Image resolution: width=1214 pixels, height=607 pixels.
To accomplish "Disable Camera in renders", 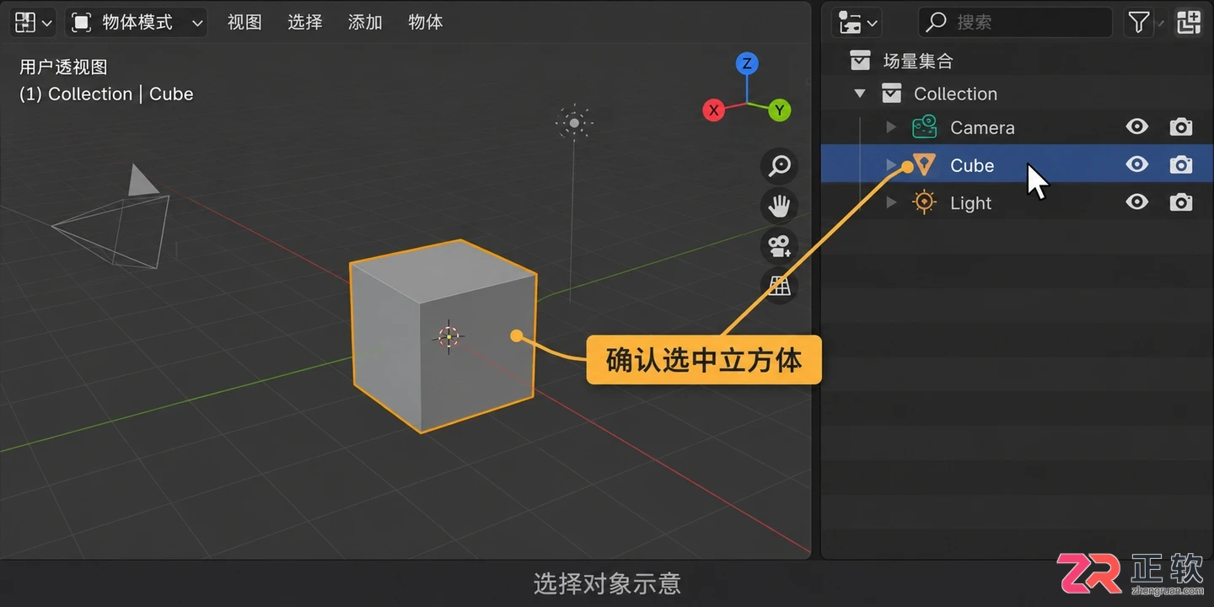I will [x=1181, y=127].
